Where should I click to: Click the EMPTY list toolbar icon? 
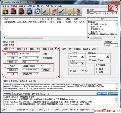(21, 12)
